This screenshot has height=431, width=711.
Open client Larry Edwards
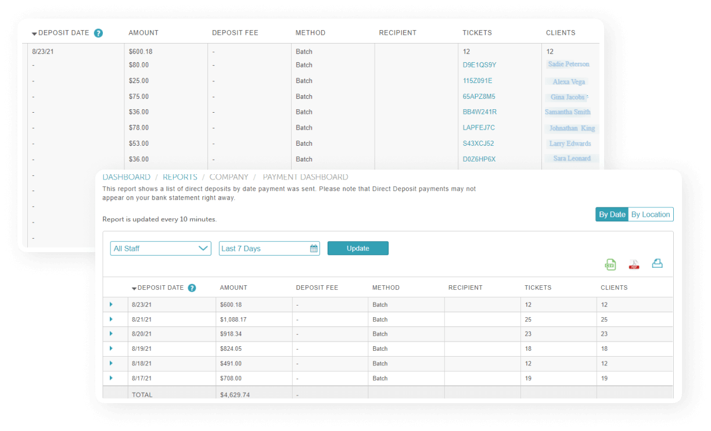[x=570, y=143]
